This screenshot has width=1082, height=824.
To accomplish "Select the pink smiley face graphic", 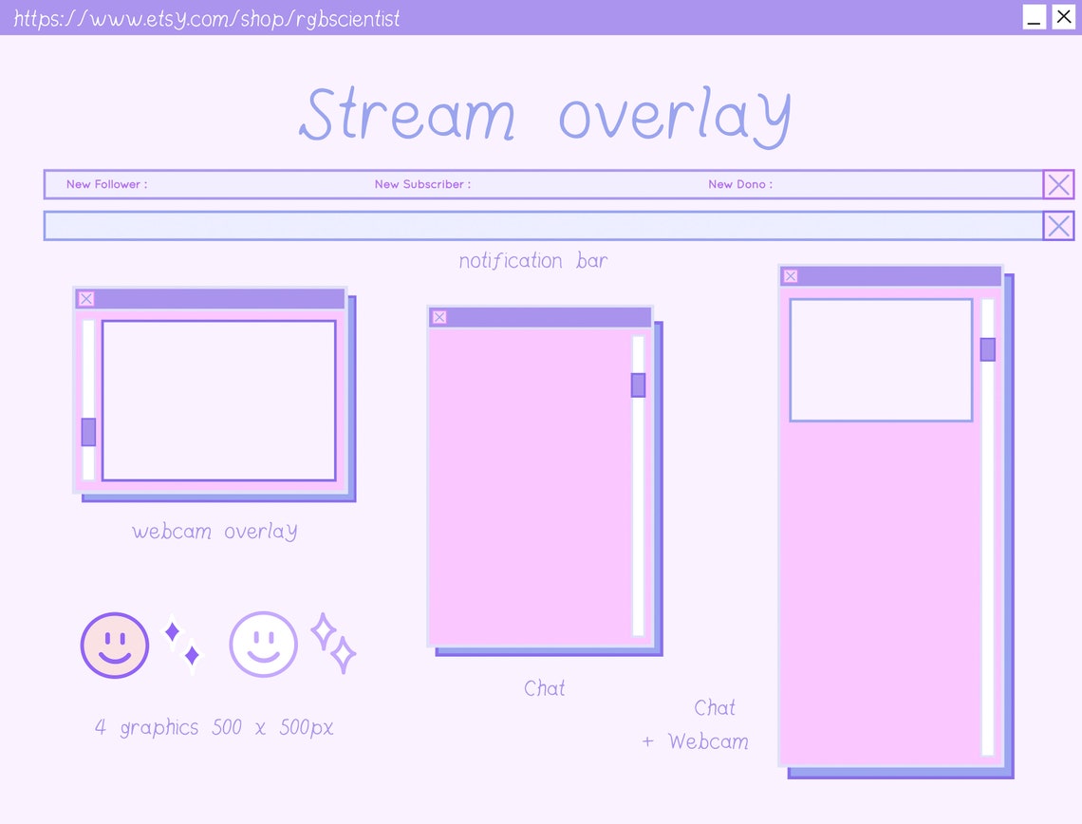I will [114, 644].
